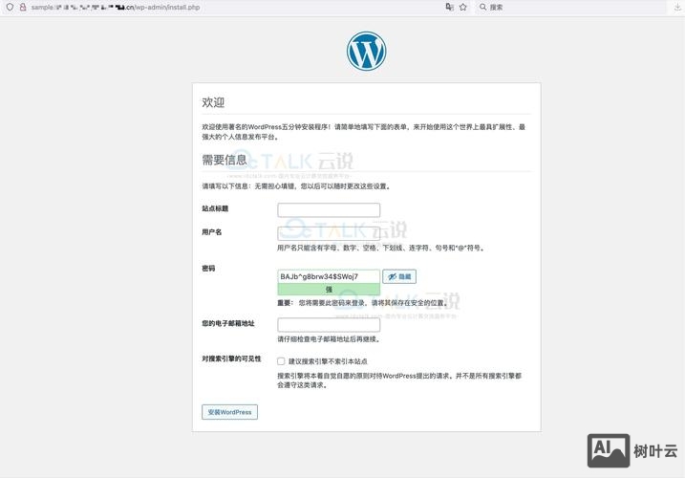The width and height of the screenshot is (685, 478).
Task: Click the 对搜索引擎的可见性 label
Action: click(231, 358)
